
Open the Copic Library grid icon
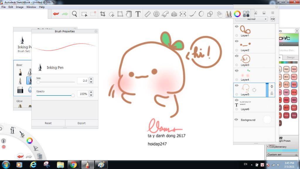246,14
